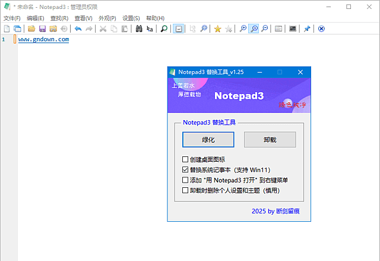Image resolution: width=380 pixels, height=261 pixels.
Task: Paste from clipboard using the clipboard icon
Action: coord(125,29)
